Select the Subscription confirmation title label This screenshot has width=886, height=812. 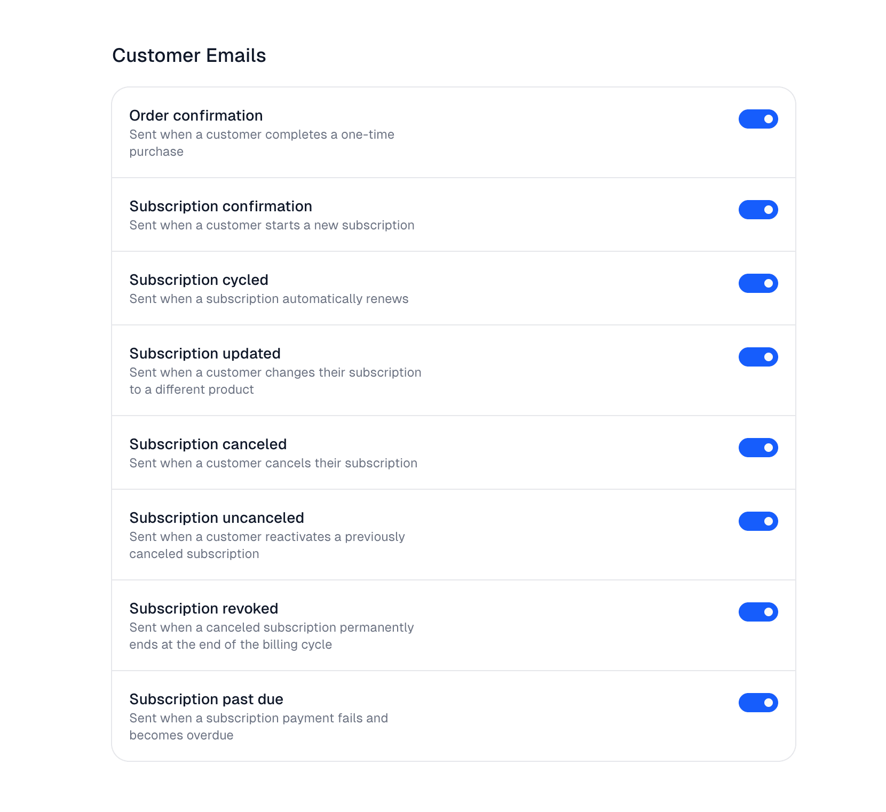tap(220, 206)
